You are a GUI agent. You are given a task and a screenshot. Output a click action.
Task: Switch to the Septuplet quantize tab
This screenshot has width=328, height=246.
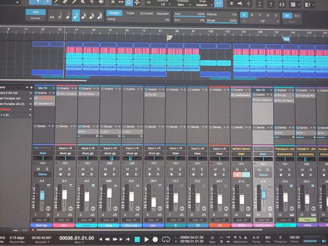tap(163, 14)
